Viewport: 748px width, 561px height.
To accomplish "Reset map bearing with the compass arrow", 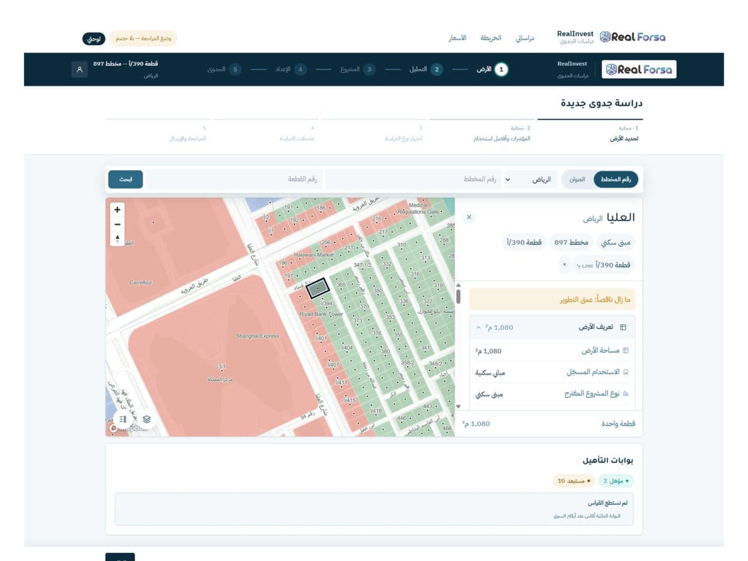I will (117, 239).
